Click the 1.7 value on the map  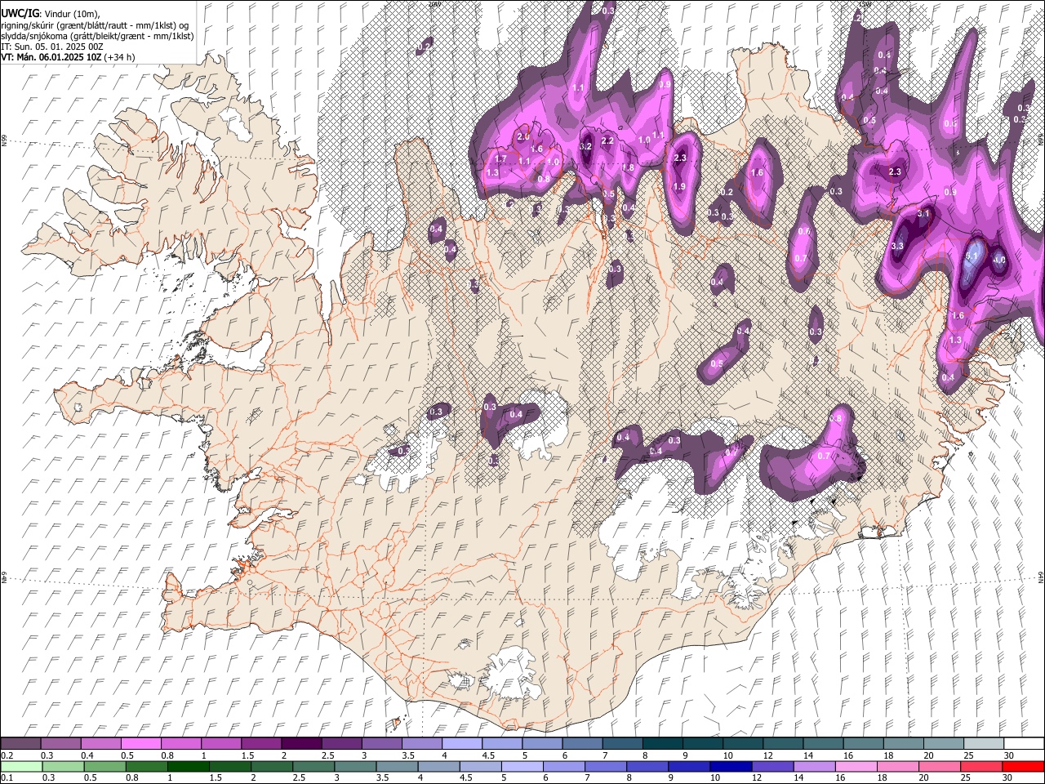point(501,158)
